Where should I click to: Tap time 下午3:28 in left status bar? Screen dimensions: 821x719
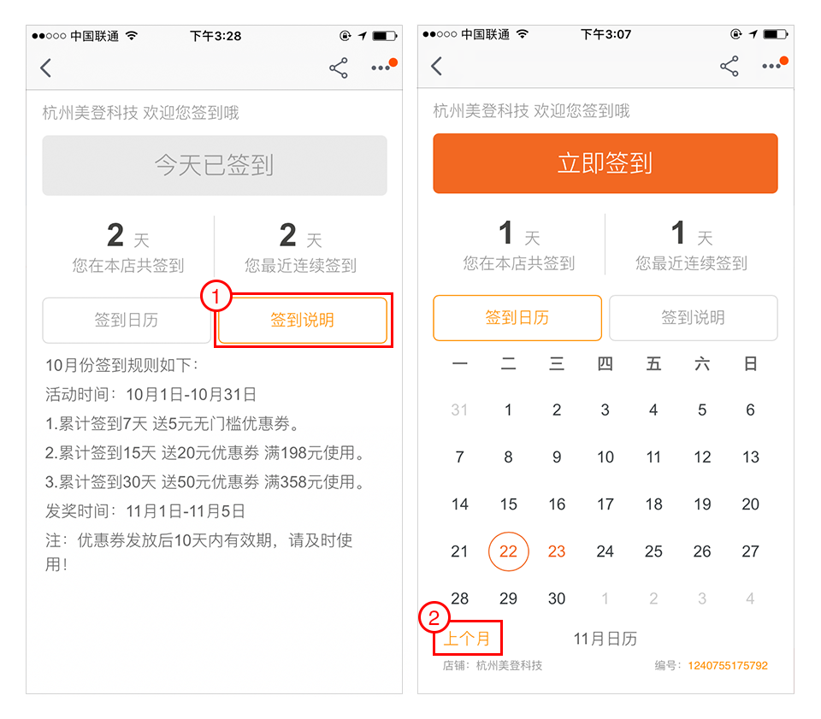(216, 36)
